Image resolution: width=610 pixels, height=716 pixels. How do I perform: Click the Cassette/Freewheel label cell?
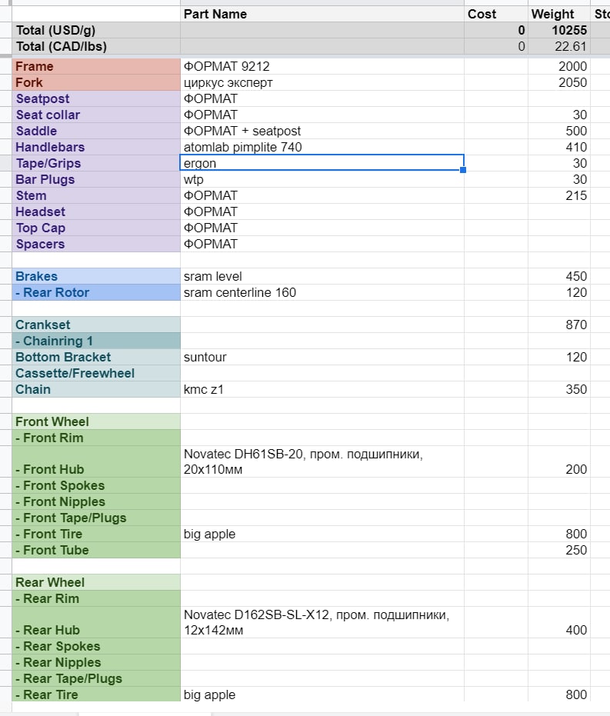coord(96,373)
